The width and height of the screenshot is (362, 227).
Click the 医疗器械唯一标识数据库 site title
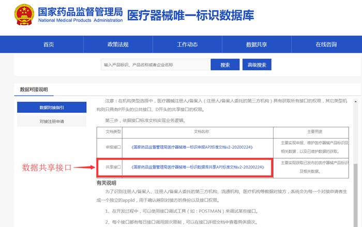pos(190,16)
